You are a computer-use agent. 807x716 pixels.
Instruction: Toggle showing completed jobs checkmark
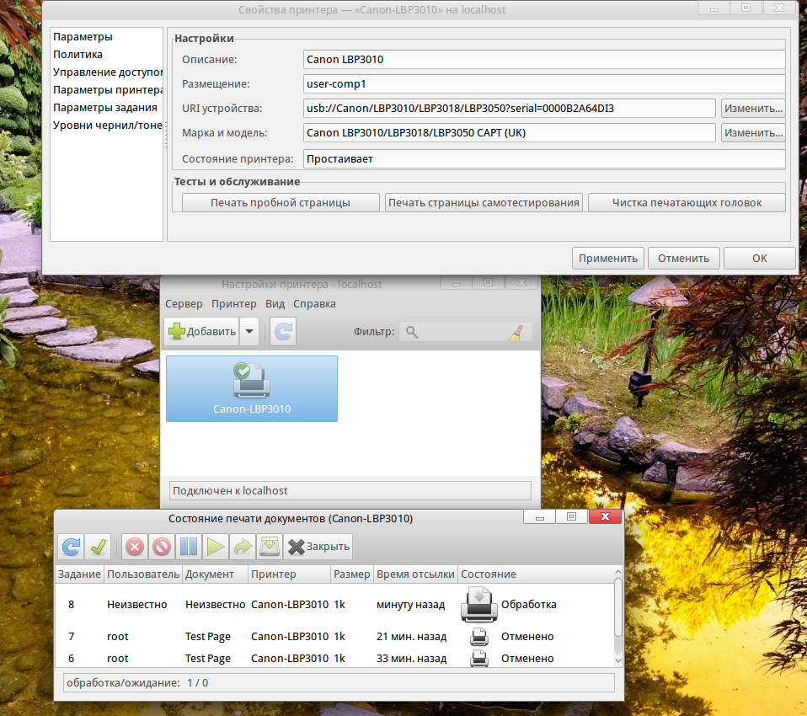(x=99, y=547)
